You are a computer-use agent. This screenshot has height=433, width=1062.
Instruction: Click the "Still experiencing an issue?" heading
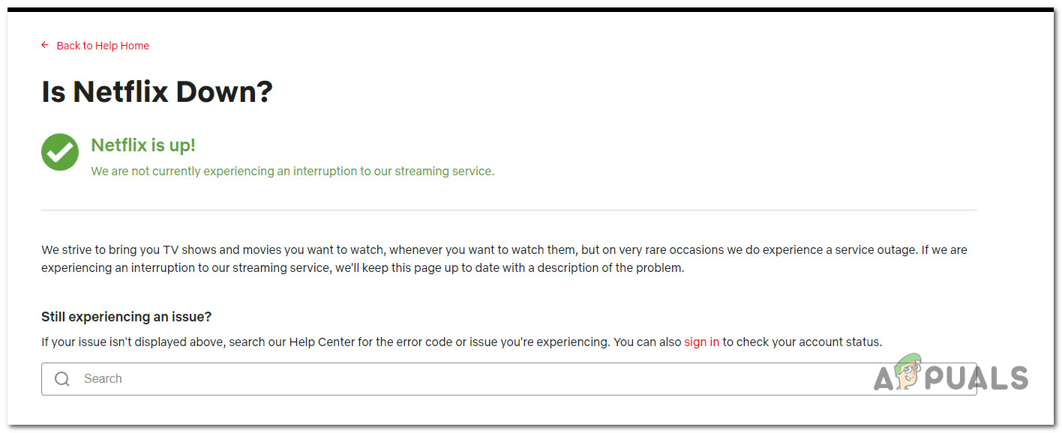tap(125, 316)
